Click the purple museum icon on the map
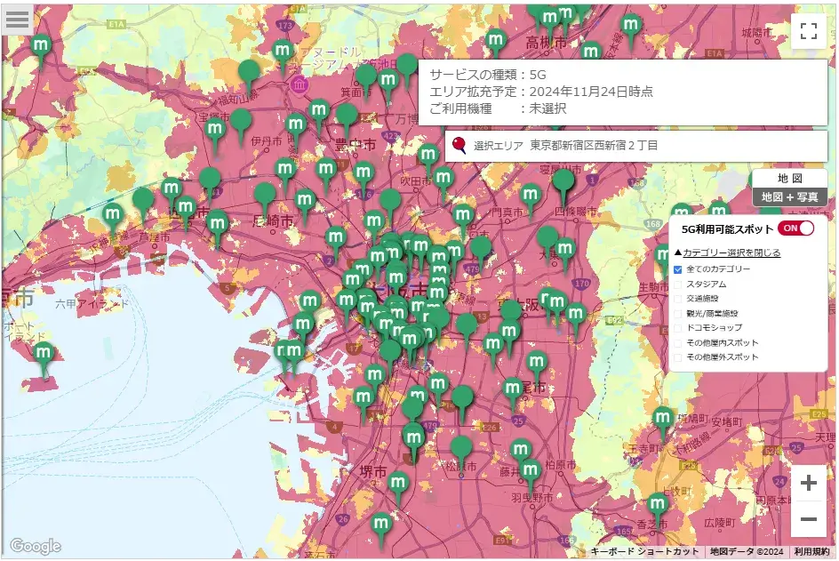 [300, 84]
